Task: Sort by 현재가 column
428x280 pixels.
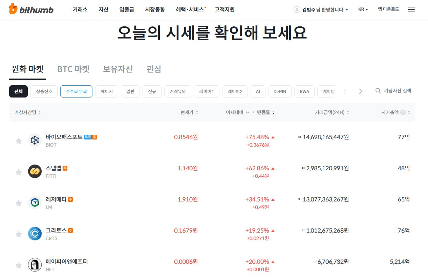Action: pos(189,112)
